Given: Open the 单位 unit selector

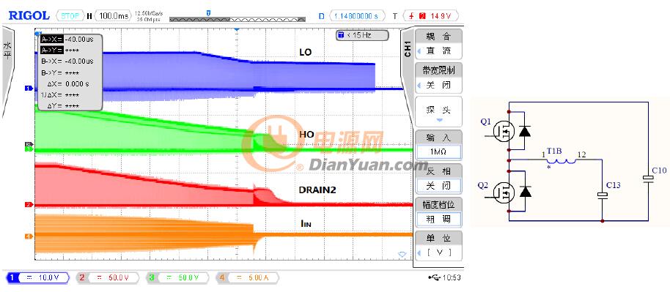Looking at the screenshot, I should (x=439, y=245).
